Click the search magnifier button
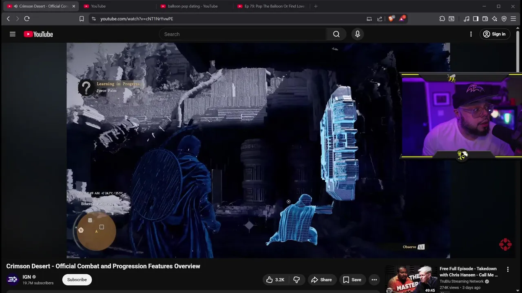 336,34
